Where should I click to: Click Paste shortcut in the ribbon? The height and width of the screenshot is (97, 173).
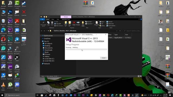[58, 26]
